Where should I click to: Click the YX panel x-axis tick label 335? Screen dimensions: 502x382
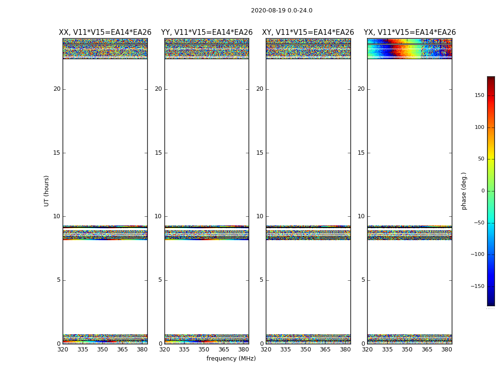(387, 350)
